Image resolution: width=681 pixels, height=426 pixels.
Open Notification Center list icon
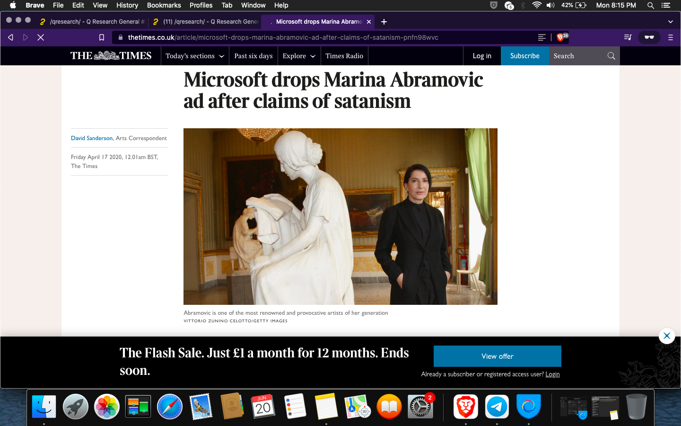[666, 5]
